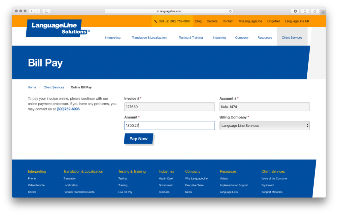Open the Safari downloads icon
Screen dimensions: 338x215
tap(295, 11)
